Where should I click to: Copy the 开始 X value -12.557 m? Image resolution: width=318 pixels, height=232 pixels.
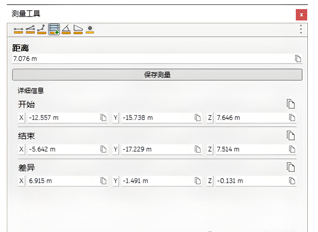pyautogui.click(x=104, y=117)
